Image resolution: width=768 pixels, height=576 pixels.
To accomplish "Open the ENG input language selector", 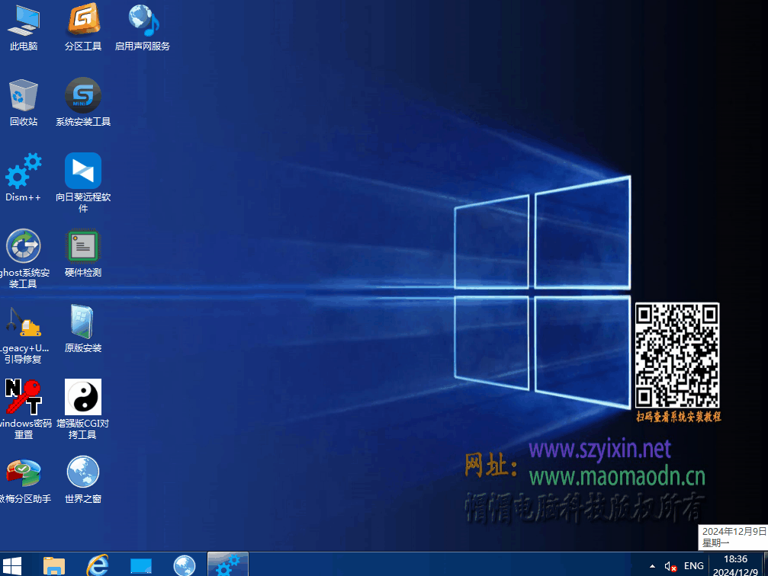I will (694, 566).
